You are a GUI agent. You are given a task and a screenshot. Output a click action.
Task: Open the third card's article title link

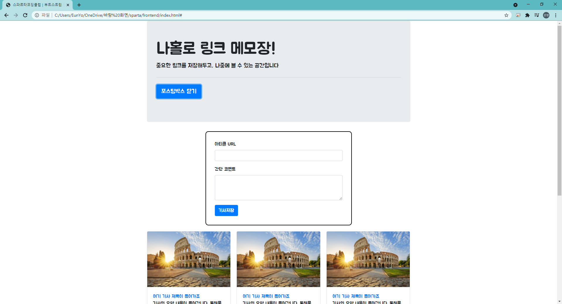[356, 296]
